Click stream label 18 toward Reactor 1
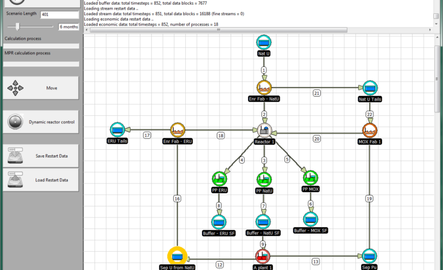The image size is (443, 270). pyautogui.click(x=221, y=135)
